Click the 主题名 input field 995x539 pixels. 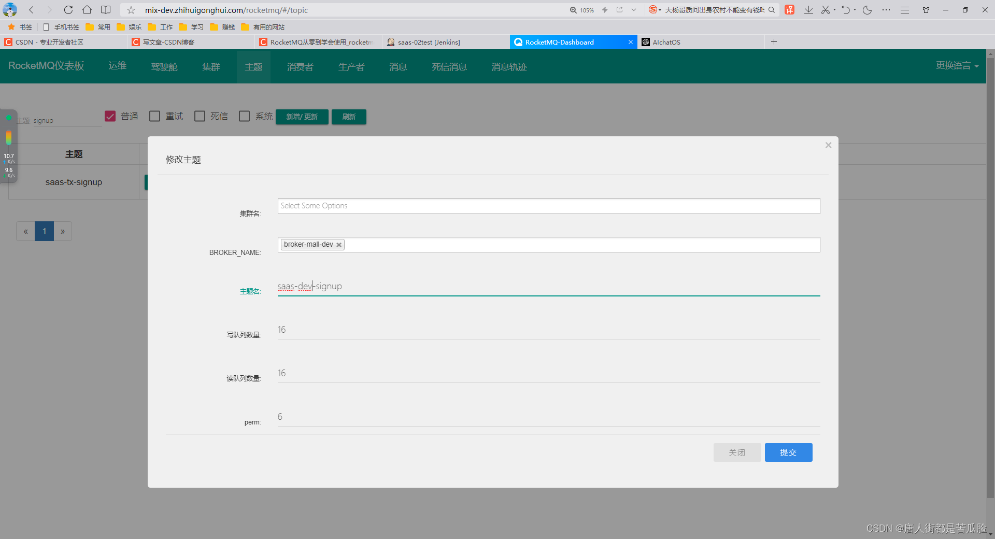[549, 286]
